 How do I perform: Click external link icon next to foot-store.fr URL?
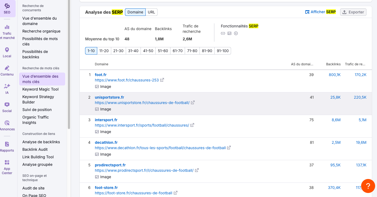pyautogui.click(x=176, y=193)
